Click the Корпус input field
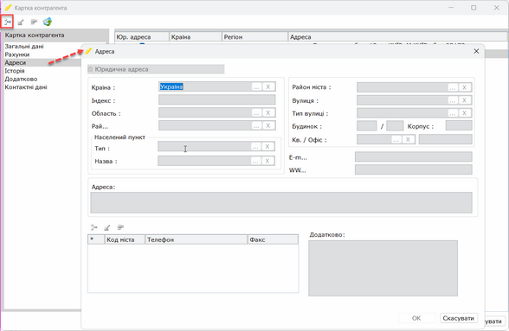This screenshot has height=331, width=509. [x=459, y=125]
